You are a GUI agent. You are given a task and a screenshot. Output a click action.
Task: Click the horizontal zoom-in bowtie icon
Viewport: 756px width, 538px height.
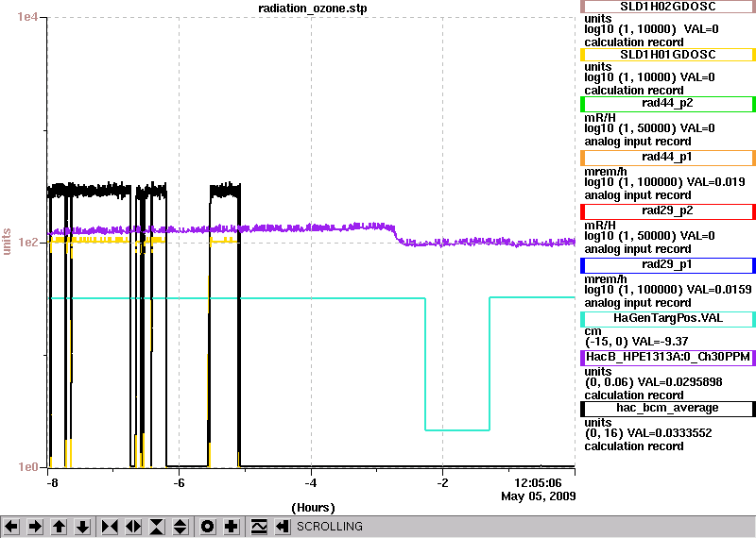110,527
